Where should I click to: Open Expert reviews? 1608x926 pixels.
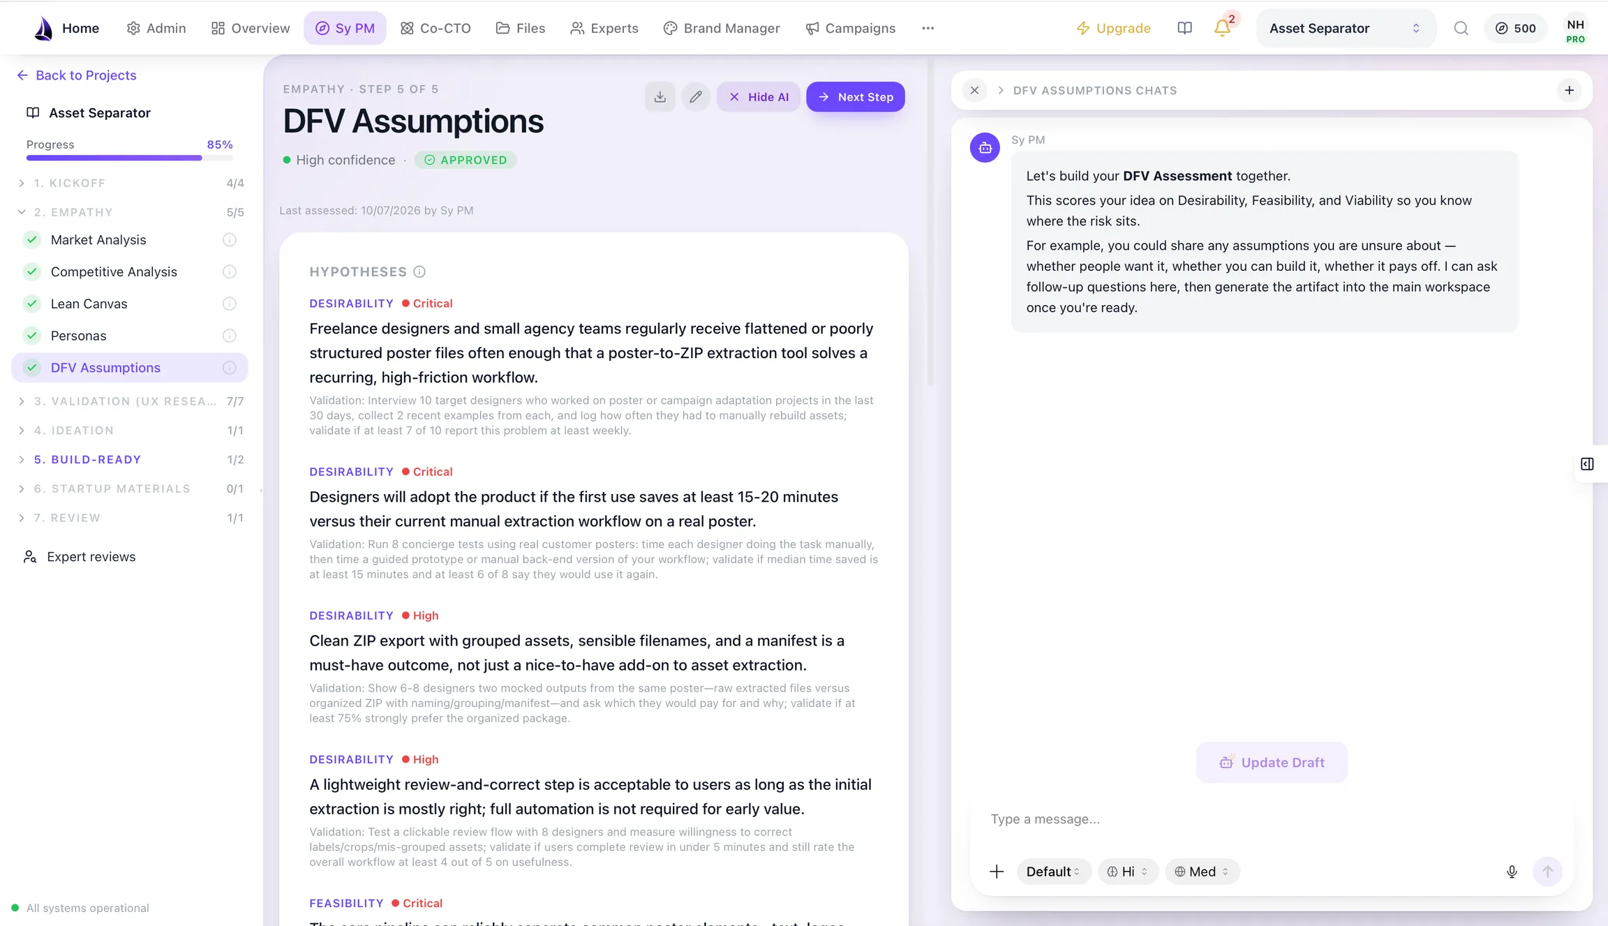coord(78,557)
